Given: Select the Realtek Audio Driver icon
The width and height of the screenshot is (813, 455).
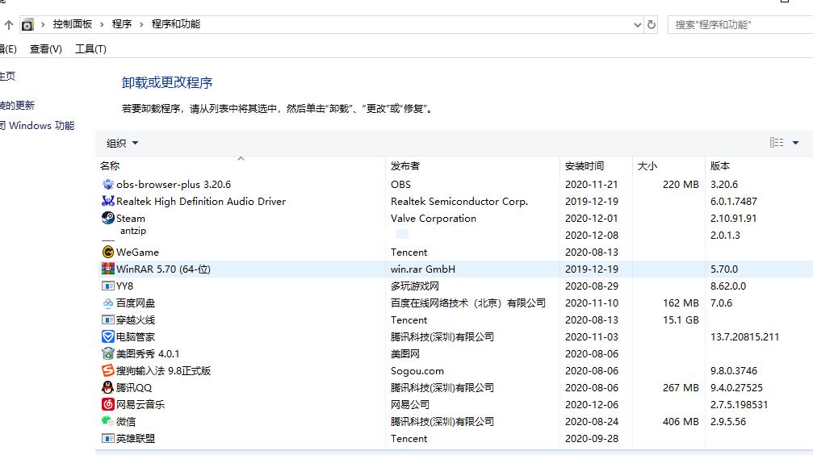Looking at the screenshot, I should coord(108,201).
